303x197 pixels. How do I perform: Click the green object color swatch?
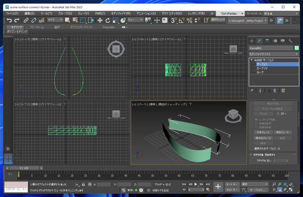297,48
